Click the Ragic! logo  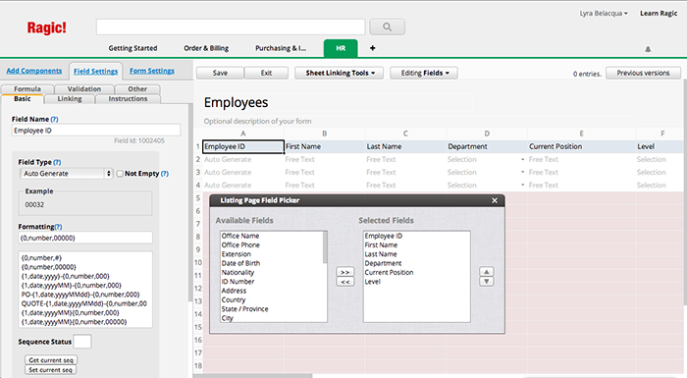coord(46,27)
